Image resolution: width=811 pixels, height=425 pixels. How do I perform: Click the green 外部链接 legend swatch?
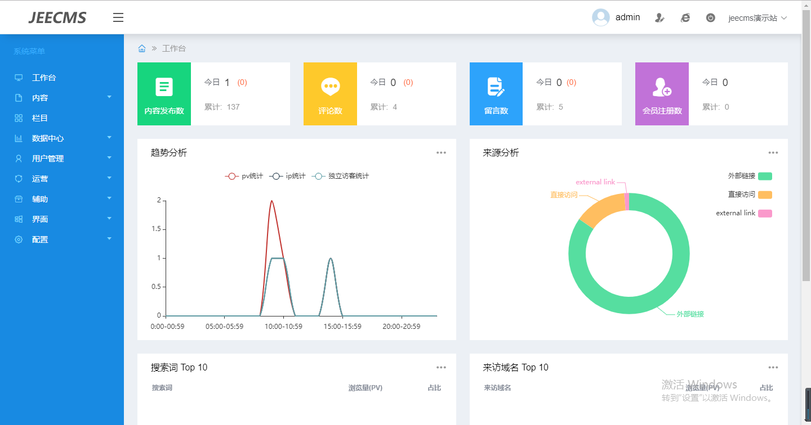pyautogui.click(x=765, y=176)
